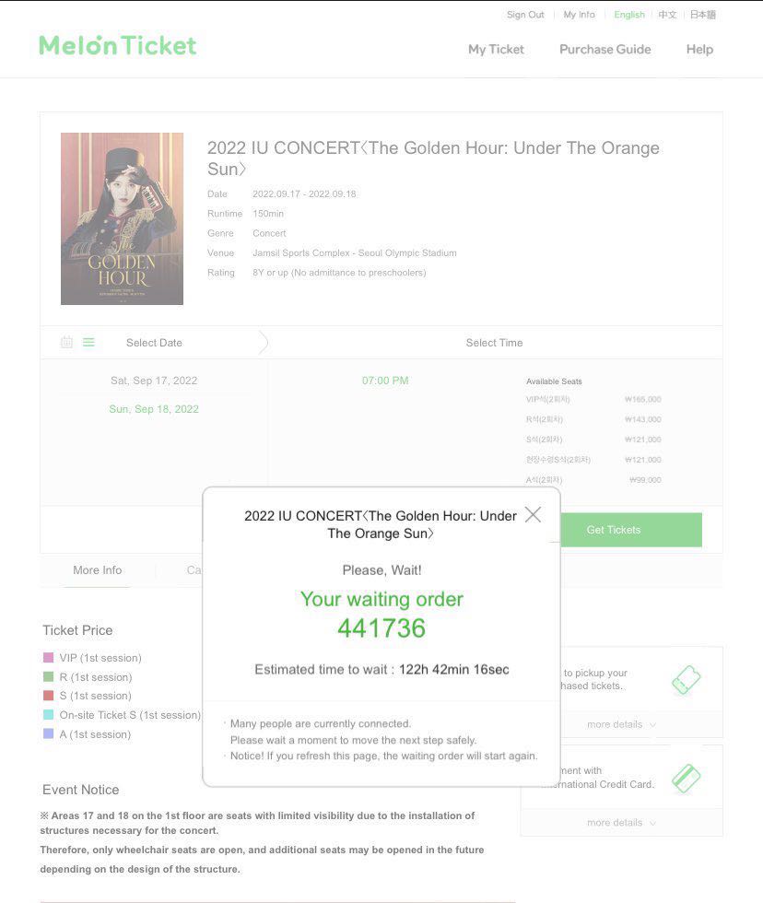Screen dimensions: 763x903
Task: Click the Get Tickets button
Action: tap(614, 530)
